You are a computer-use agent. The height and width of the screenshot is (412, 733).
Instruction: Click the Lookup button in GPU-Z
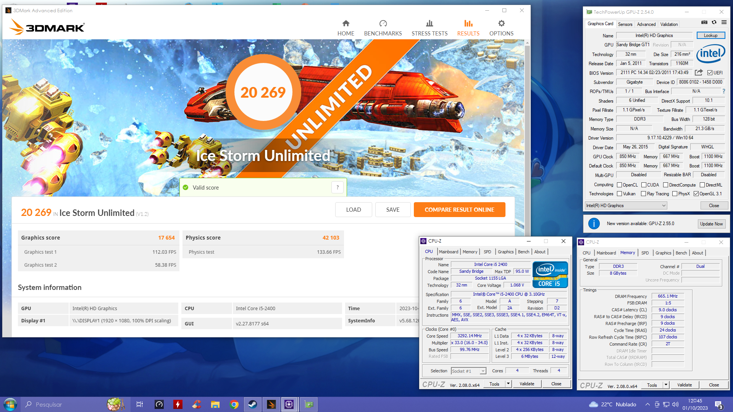point(710,35)
